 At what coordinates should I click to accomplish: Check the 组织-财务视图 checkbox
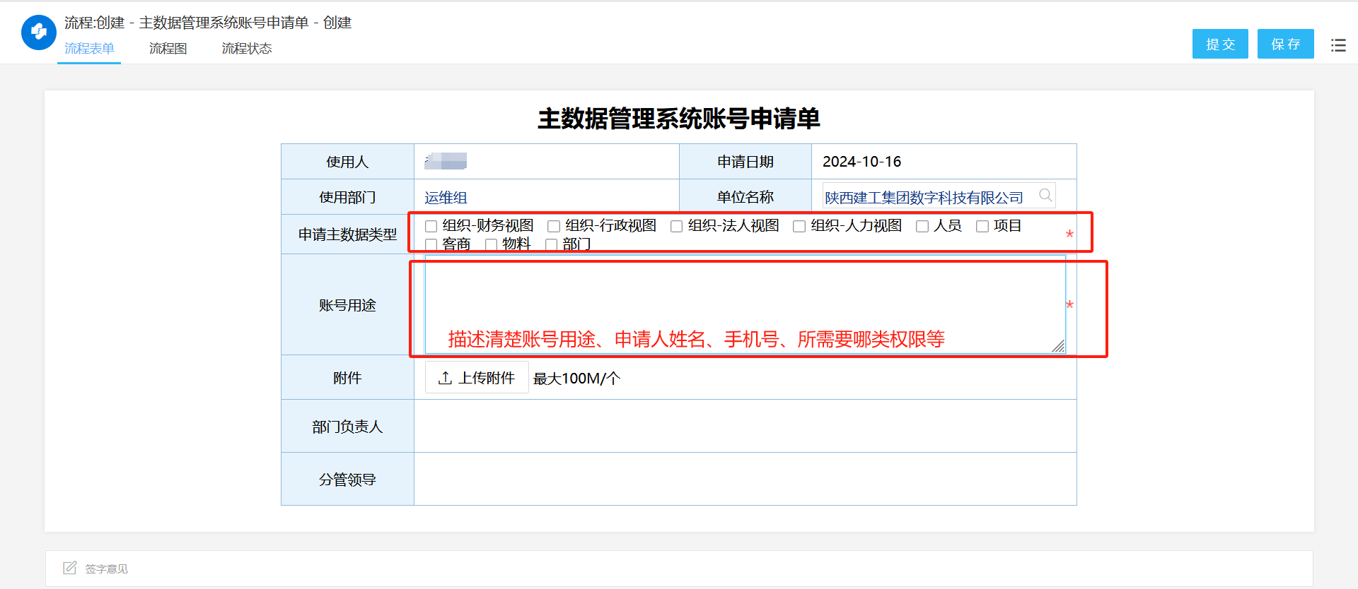pyautogui.click(x=431, y=227)
